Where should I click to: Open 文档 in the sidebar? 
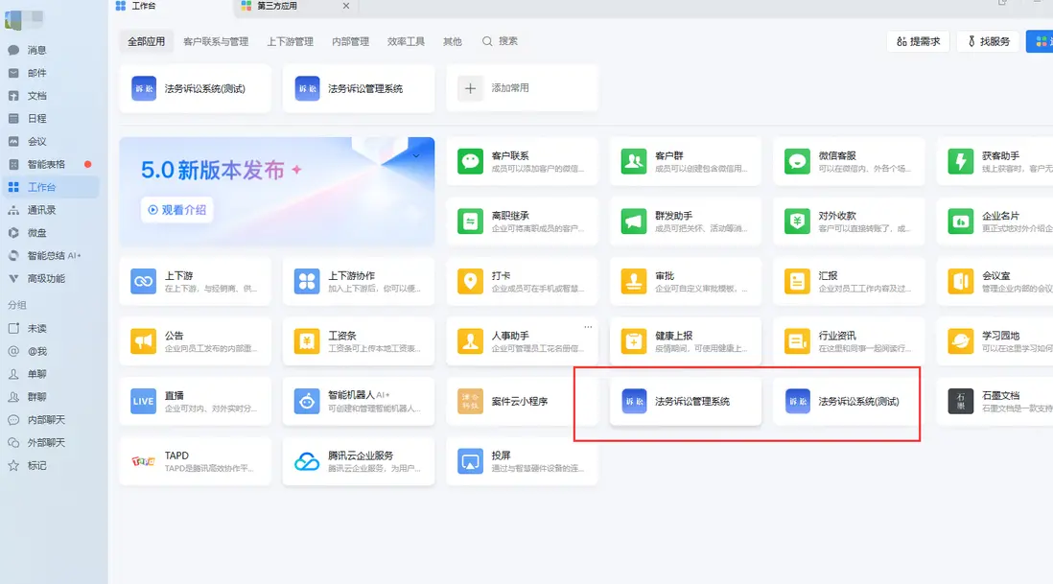coord(37,96)
